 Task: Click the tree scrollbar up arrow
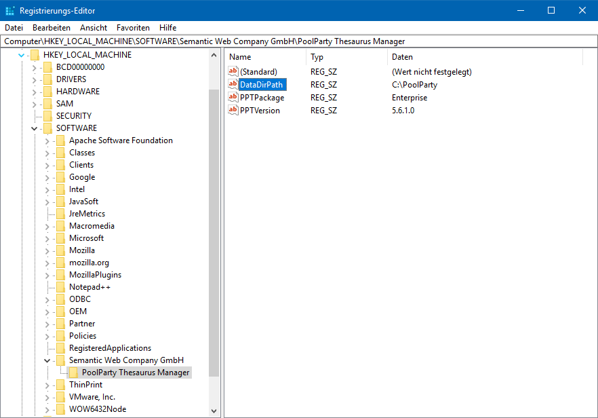pyautogui.click(x=214, y=56)
